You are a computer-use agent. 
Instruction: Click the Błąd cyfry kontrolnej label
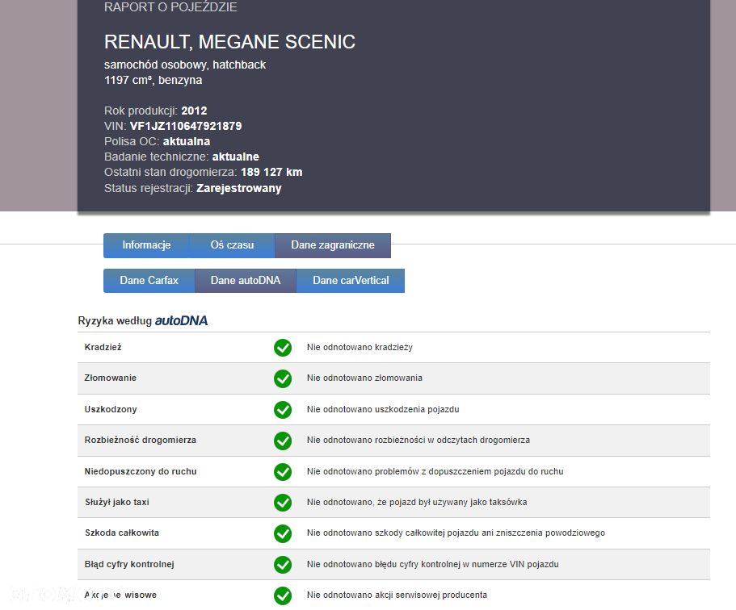pyautogui.click(x=129, y=564)
